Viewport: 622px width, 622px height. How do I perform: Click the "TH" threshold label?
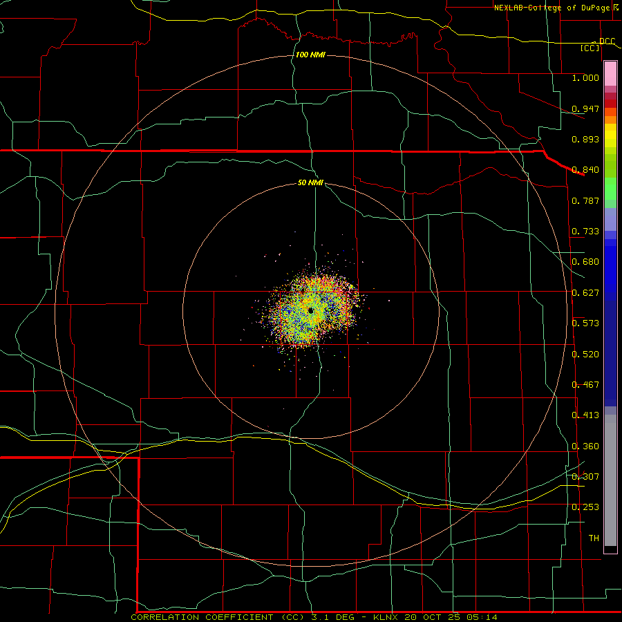pos(594,538)
